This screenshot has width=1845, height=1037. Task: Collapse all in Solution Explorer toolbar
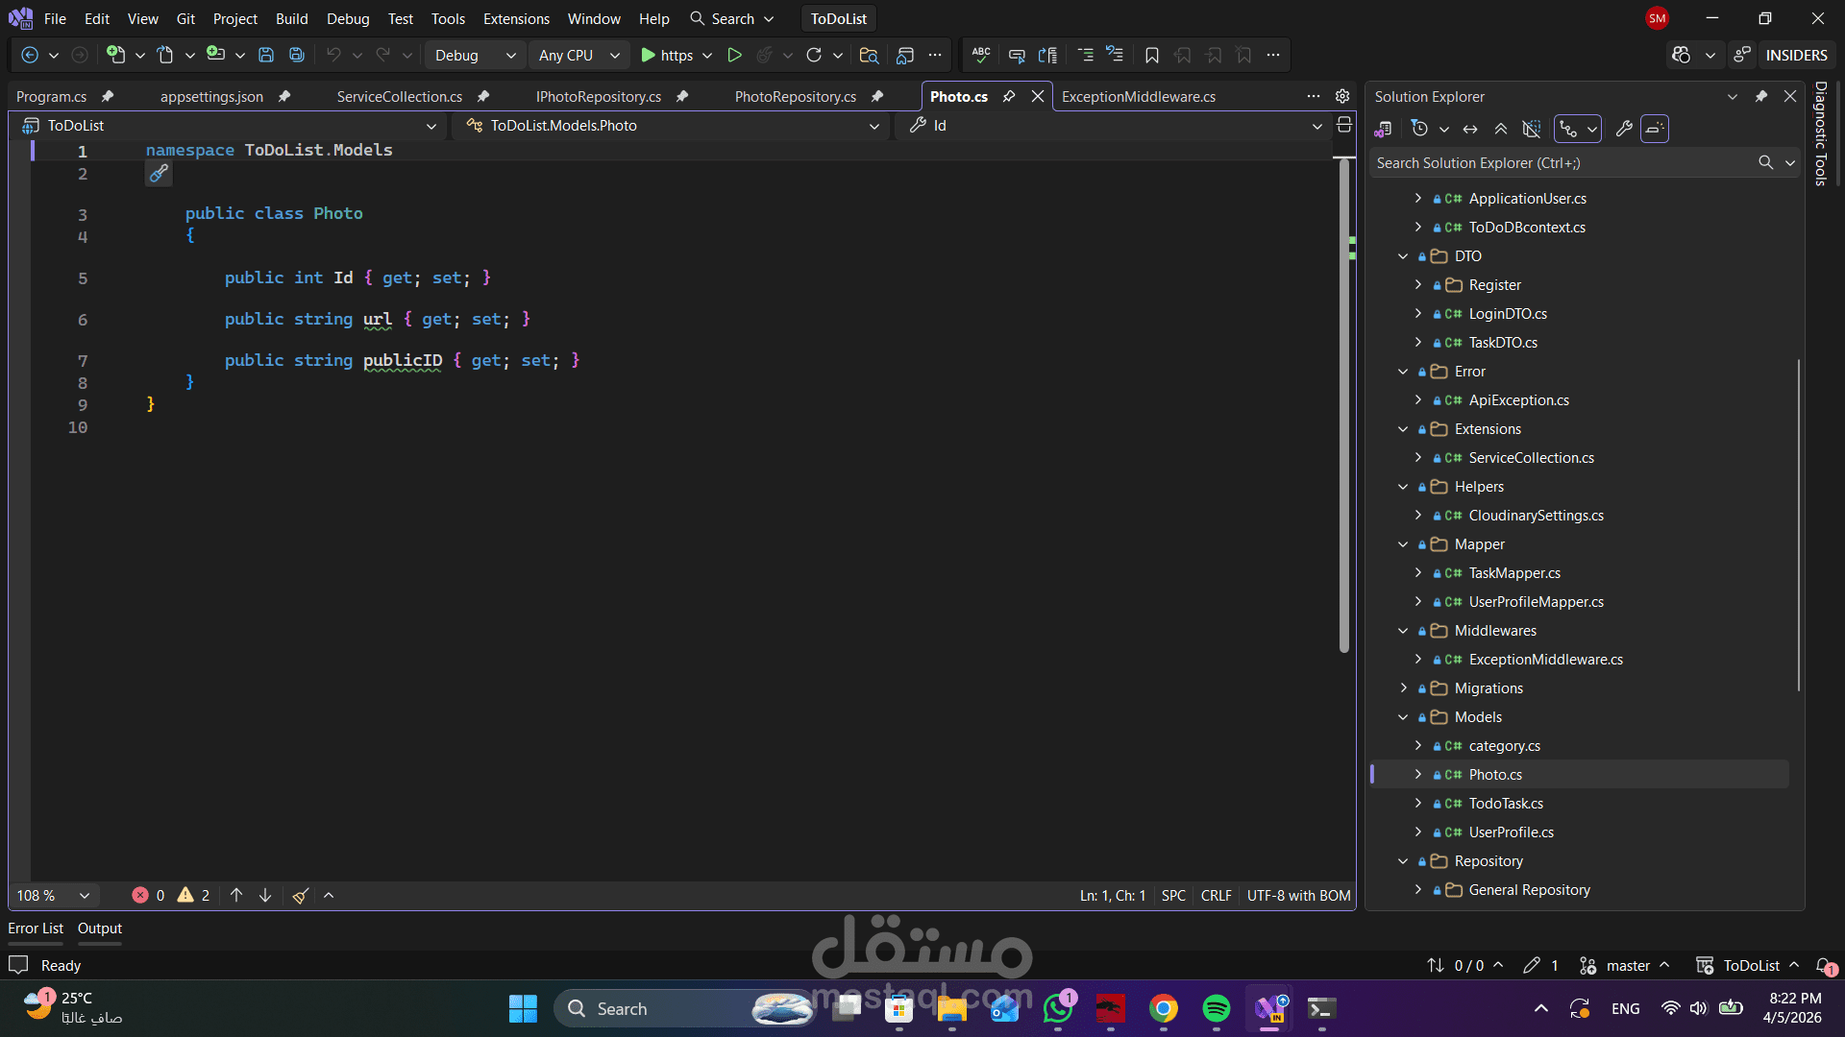pyautogui.click(x=1501, y=129)
